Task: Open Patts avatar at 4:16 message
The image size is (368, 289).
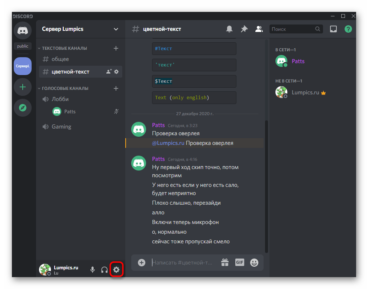Action: 139,163
